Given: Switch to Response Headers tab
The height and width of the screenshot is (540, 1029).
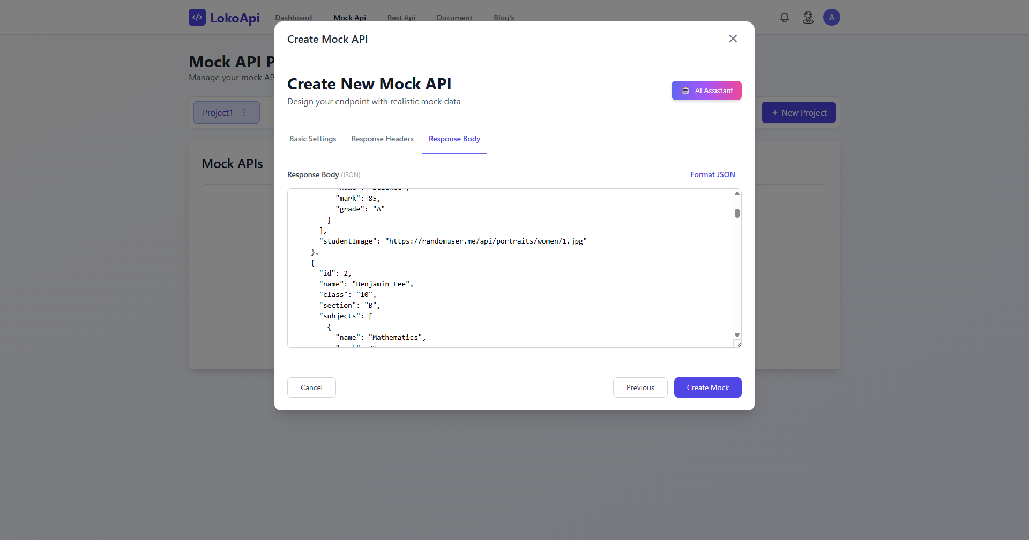Looking at the screenshot, I should click(383, 139).
